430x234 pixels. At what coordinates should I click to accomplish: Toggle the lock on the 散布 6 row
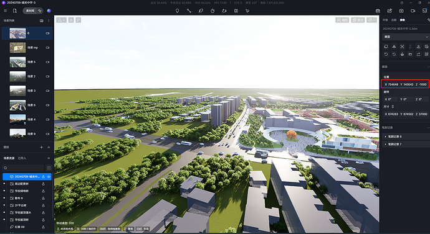point(44,198)
